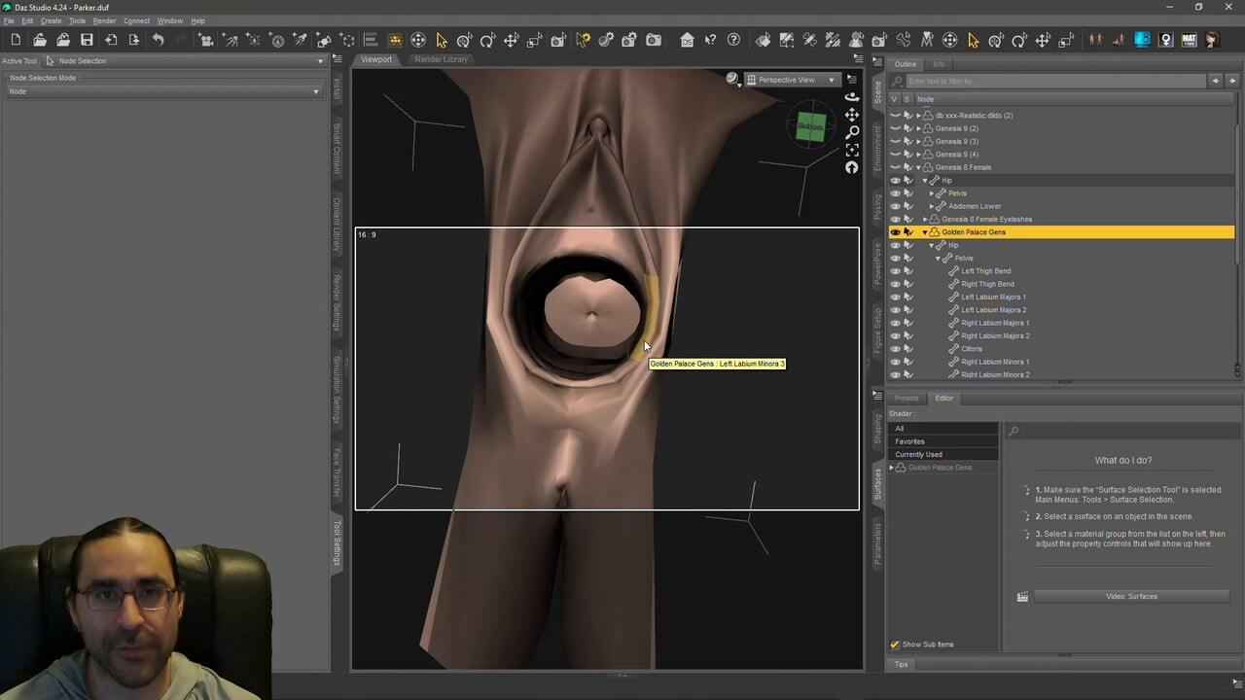Click the blue figure icon in toolbar
Image resolution: width=1245 pixels, height=700 pixels.
(x=1142, y=40)
